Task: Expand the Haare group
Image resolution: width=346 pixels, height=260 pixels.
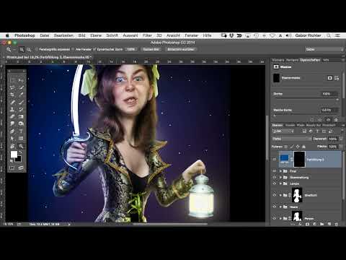Action: click(280, 207)
